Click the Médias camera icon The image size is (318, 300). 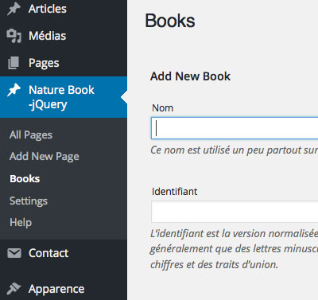pos(14,36)
